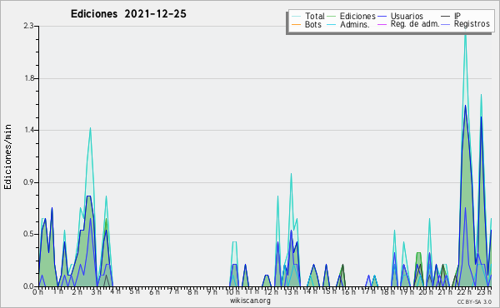Screen dimensions: 500x308
Task: Click the 20 h x-axis label
Action: click(x=427, y=292)
